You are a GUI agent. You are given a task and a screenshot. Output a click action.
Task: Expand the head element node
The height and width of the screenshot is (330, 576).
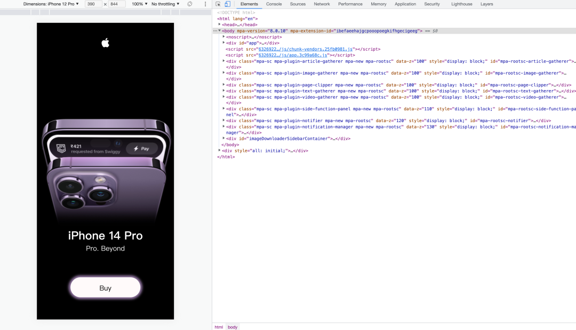(220, 25)
